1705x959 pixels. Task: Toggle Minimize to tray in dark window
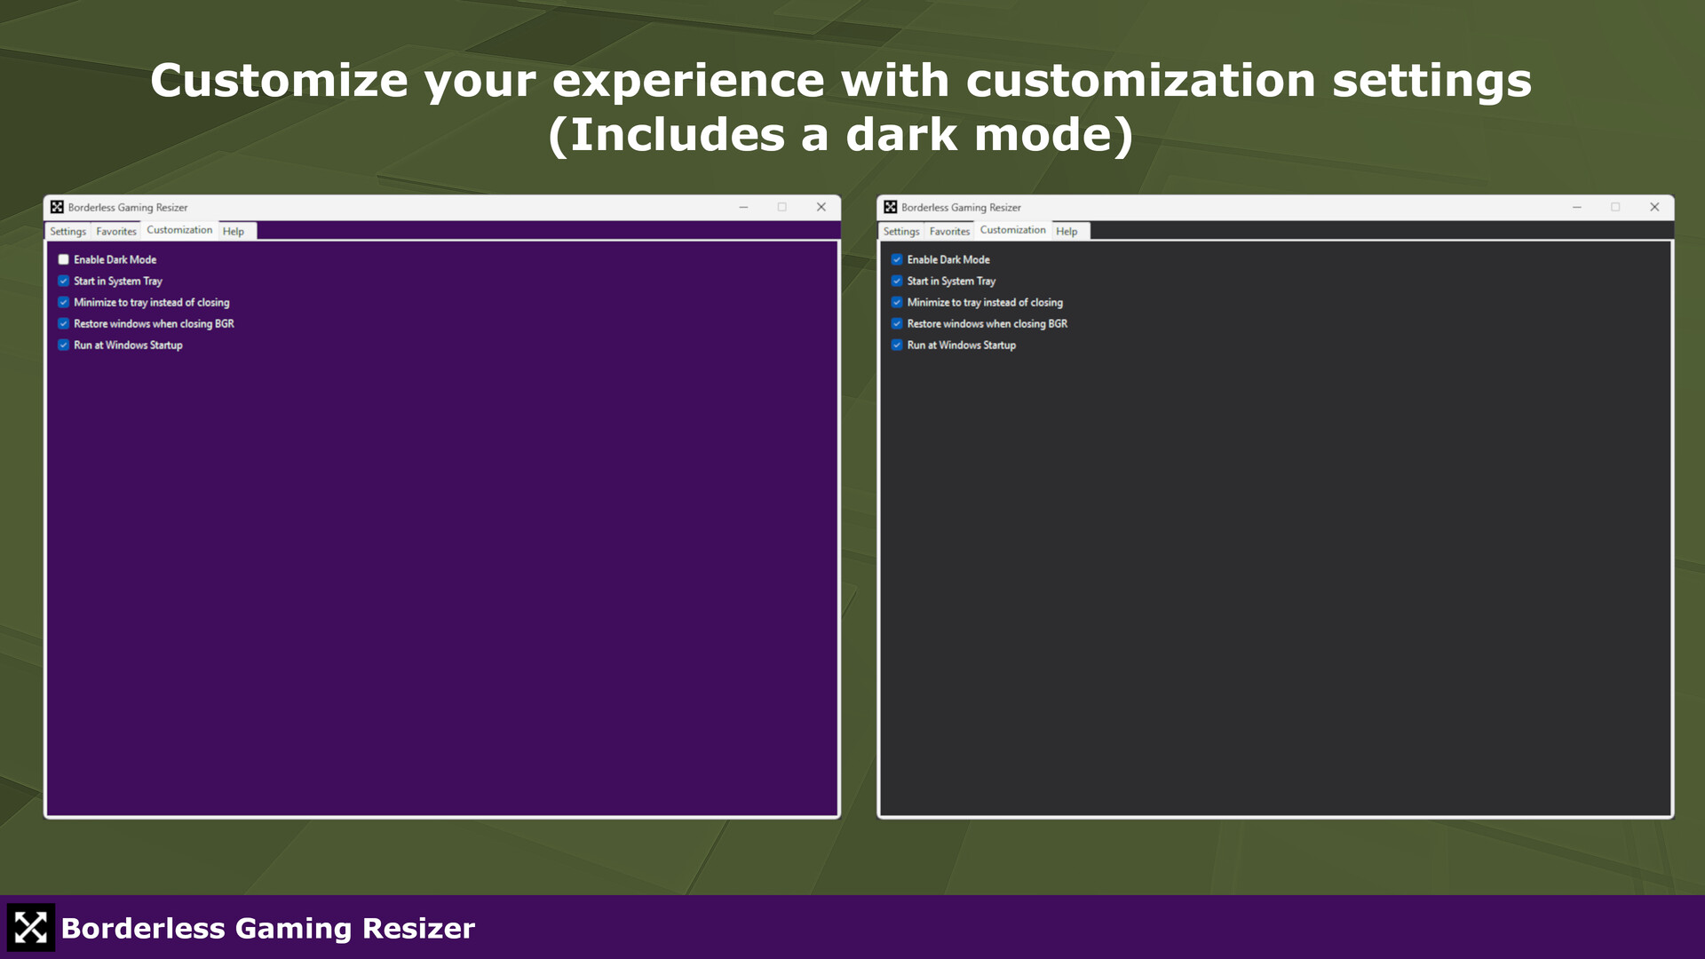[x=897, y=302]
